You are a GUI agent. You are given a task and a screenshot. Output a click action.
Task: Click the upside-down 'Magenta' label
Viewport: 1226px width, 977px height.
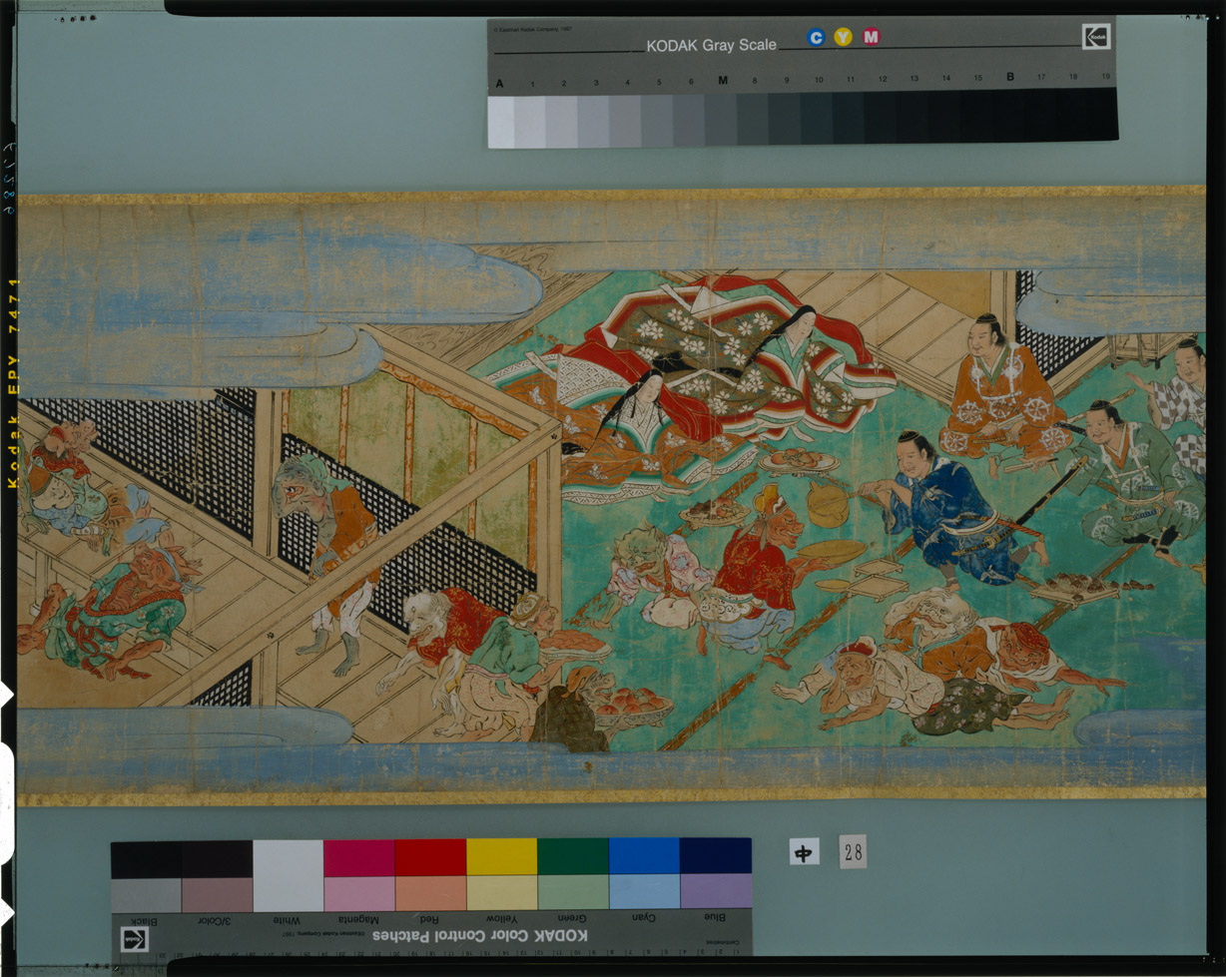click(357, 919)
